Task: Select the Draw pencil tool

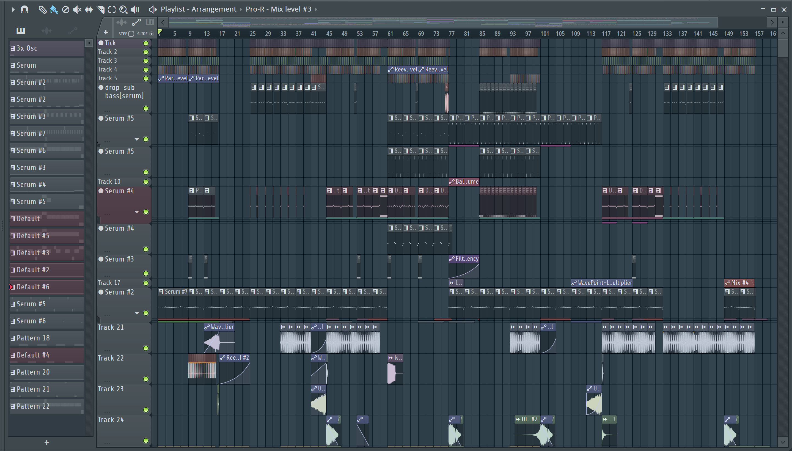Action: coord(42,10)
